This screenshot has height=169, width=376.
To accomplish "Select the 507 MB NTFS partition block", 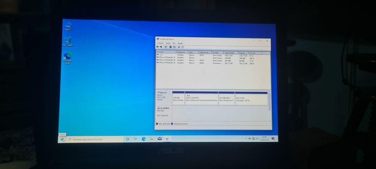I will (227, 98).
